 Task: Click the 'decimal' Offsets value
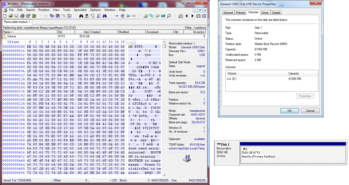[x=200, y=118]
